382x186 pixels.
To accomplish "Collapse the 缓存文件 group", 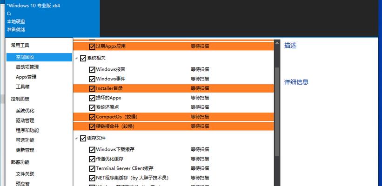I will click(76, 138).
